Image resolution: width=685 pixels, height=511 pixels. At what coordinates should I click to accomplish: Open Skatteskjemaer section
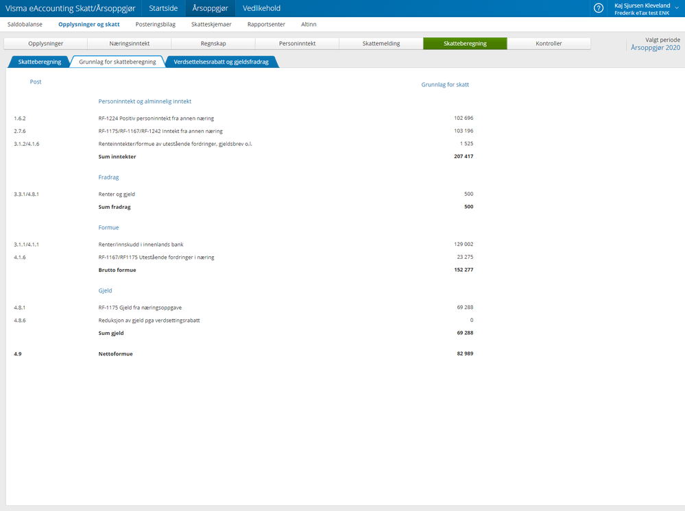pos(211,25)
